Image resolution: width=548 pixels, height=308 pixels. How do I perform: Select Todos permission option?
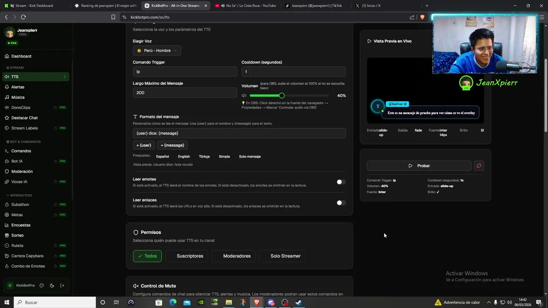pos(147,256)
